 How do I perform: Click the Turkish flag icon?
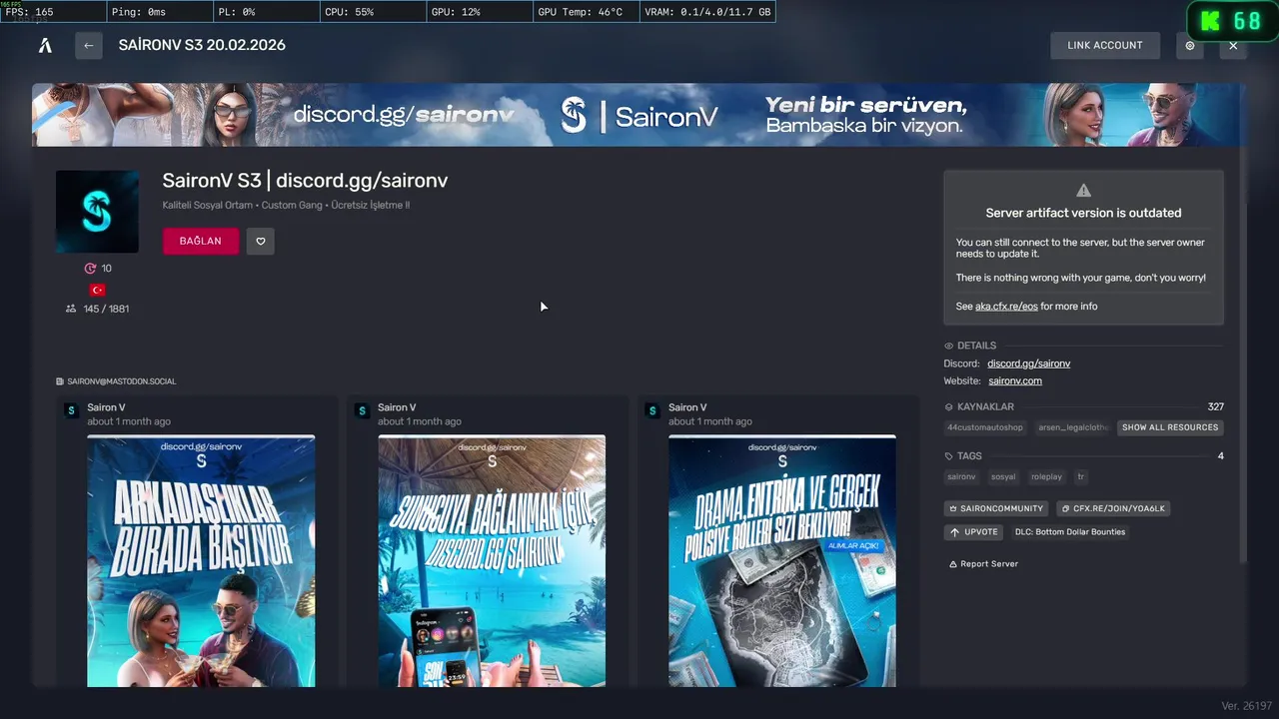point(98,290)
